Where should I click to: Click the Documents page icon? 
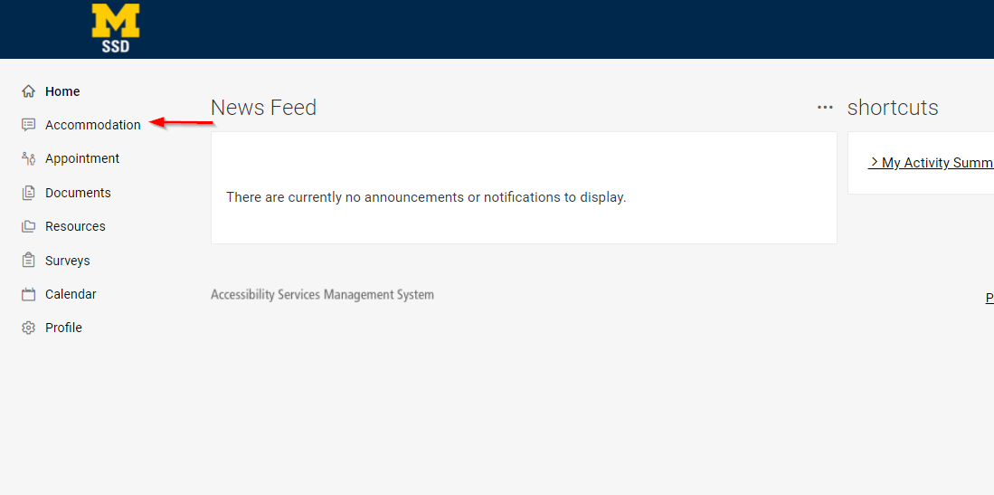click(x=29, y=193)
